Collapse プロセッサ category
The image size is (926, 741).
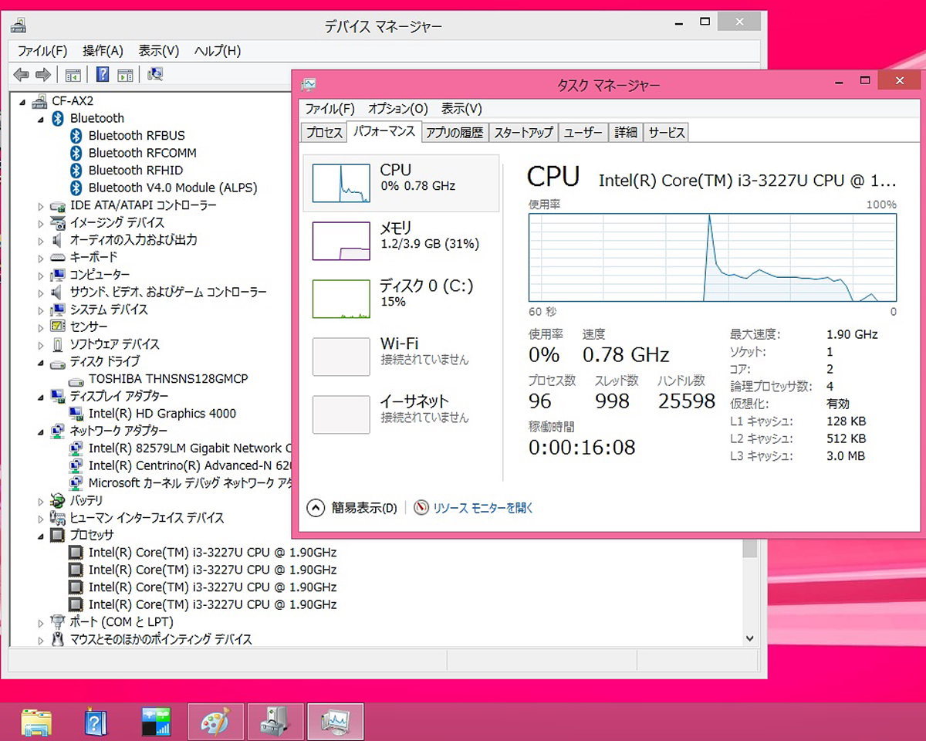click(41, 536)
